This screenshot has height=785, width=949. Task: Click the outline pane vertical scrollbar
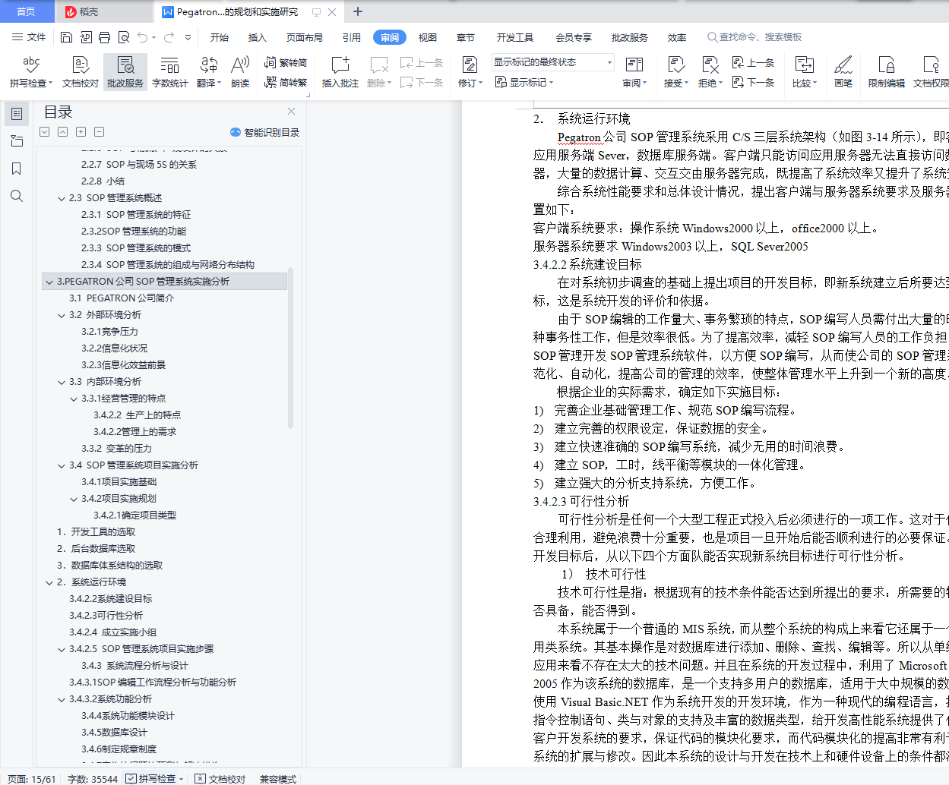point(291,348)
